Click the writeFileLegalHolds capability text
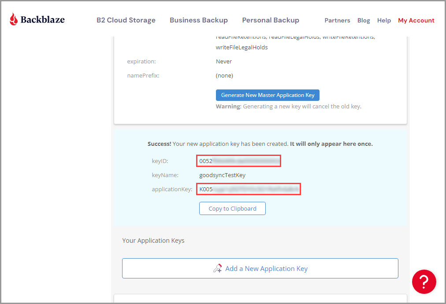 242,48
